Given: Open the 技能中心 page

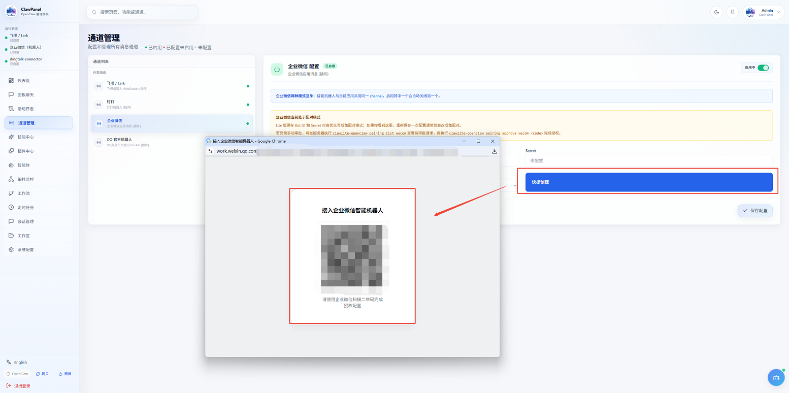Looking at the screenshot, I should pyautogui.click(x=39, y=137).
